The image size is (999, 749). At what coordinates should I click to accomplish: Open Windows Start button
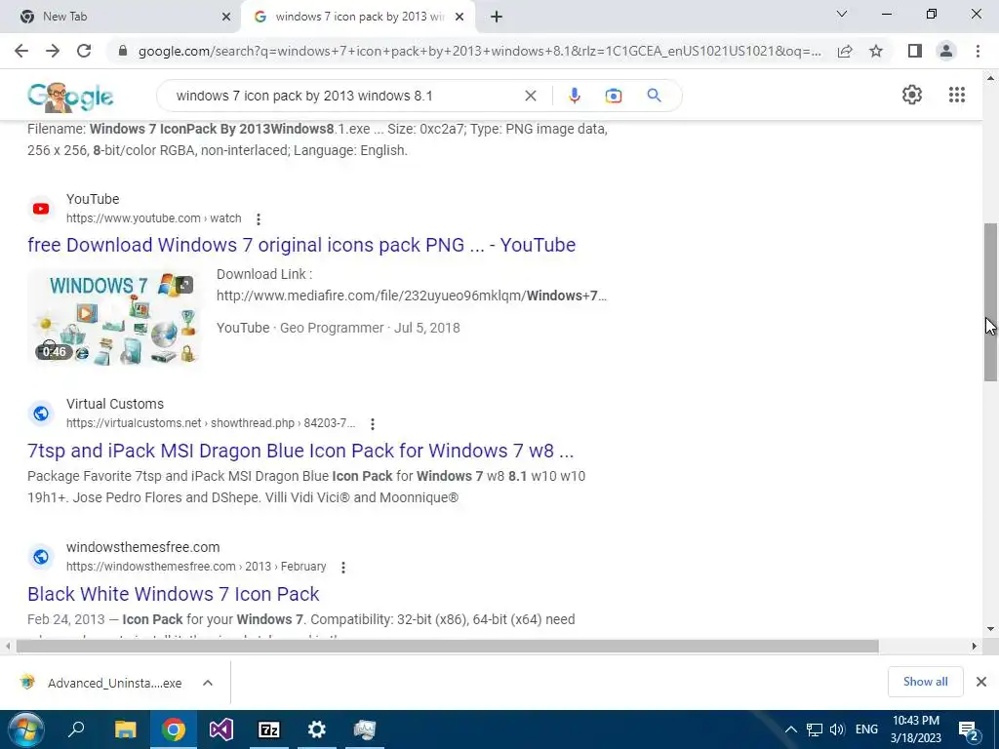click(25, 729)
